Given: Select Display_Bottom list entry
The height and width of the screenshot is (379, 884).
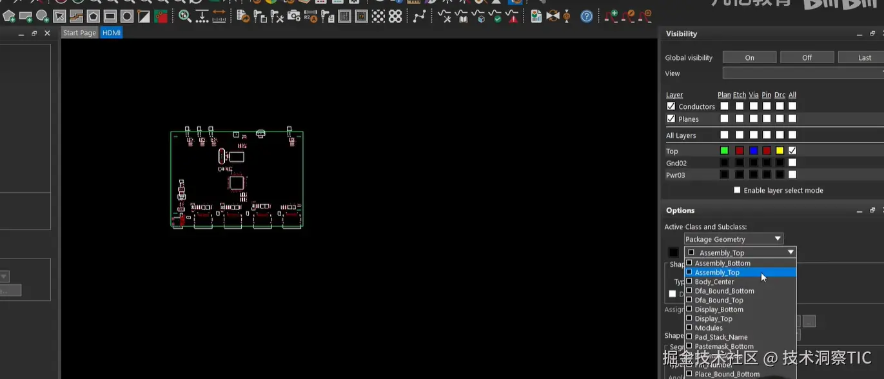Looking at the screenshot, I should pos(740,309).
